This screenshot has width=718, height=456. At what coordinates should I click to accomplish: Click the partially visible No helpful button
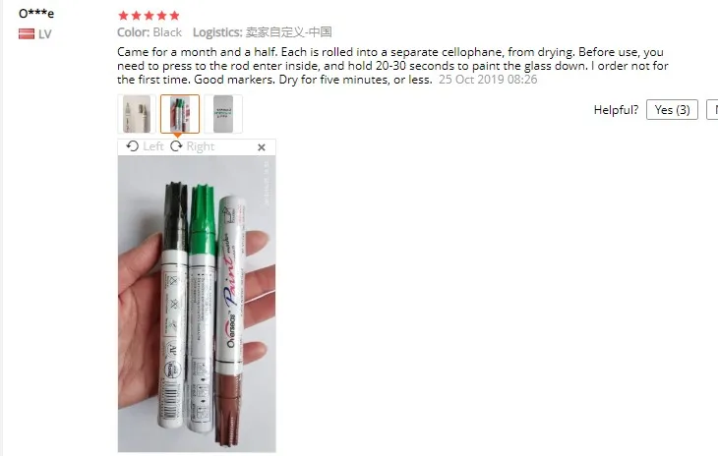(712, 110)
